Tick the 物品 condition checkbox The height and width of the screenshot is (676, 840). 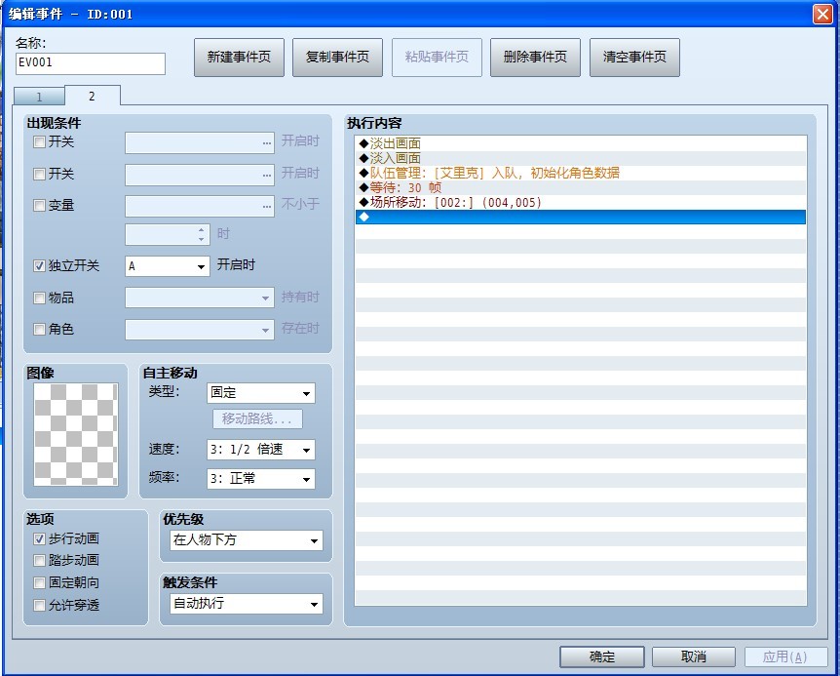point(39,298)
